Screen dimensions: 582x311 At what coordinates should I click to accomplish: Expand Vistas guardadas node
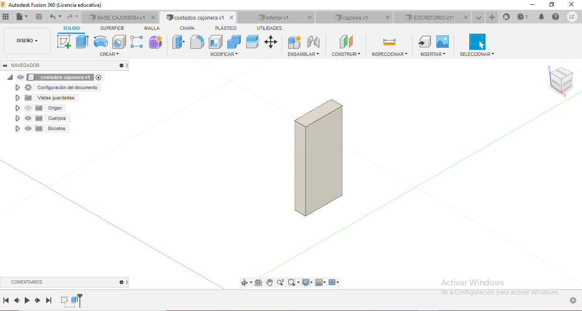pos(18,98)
